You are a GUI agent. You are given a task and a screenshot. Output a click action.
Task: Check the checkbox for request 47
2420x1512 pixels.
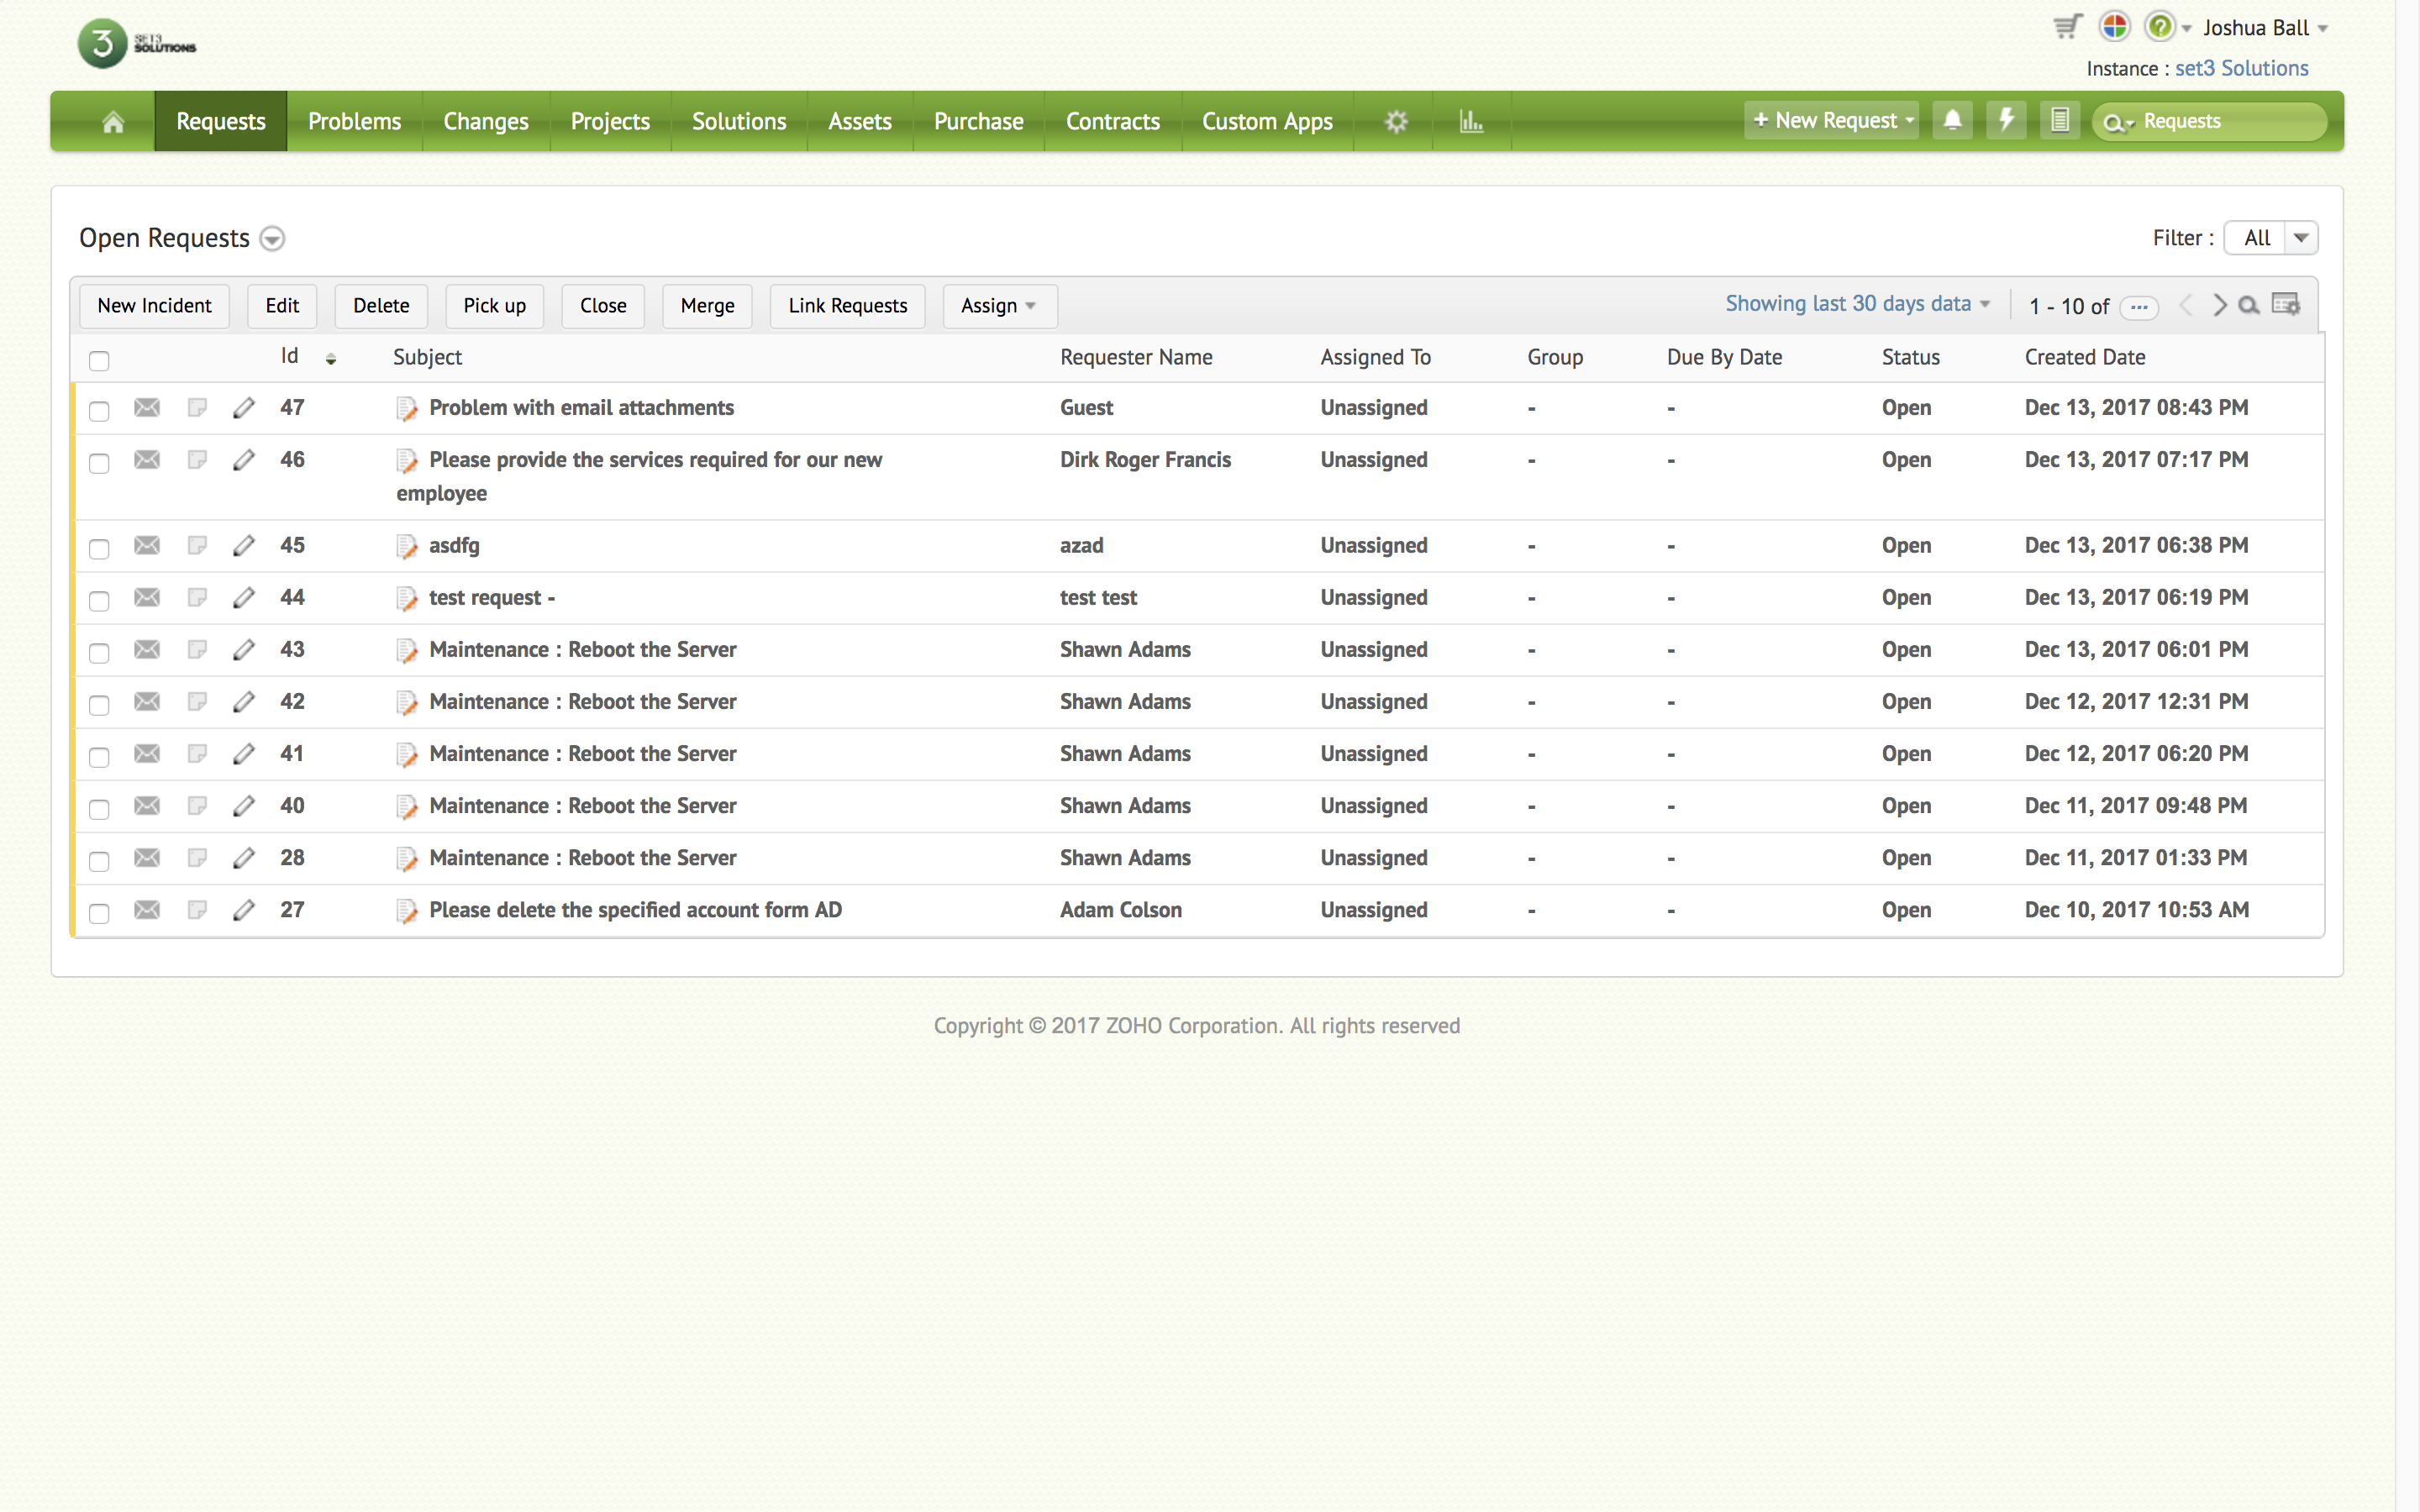(x=99, y=410)
